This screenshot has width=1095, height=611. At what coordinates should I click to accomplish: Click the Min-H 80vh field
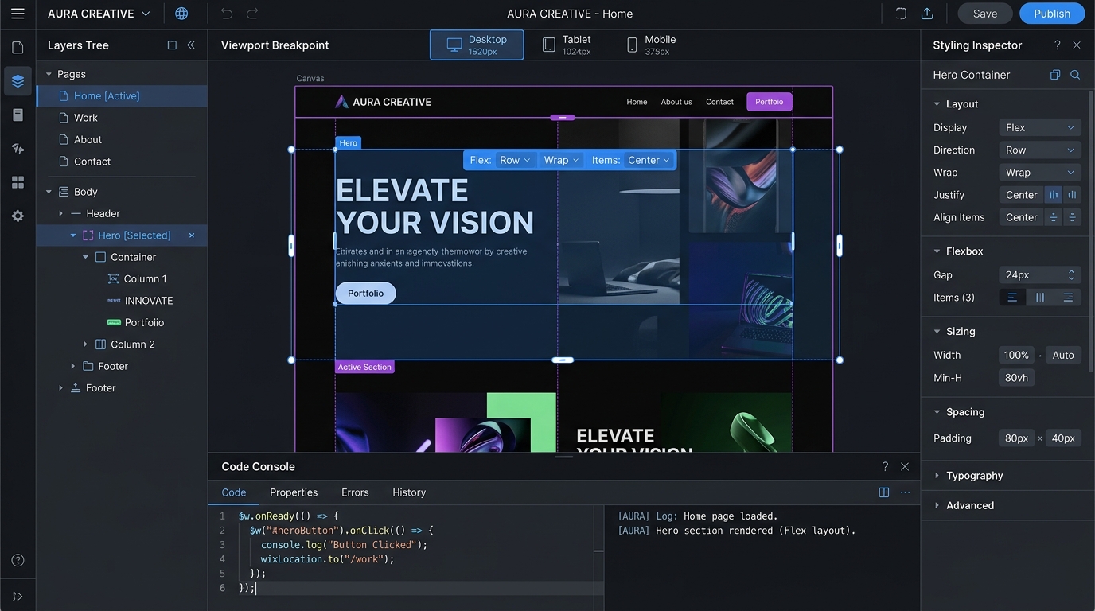[1016, 378]
